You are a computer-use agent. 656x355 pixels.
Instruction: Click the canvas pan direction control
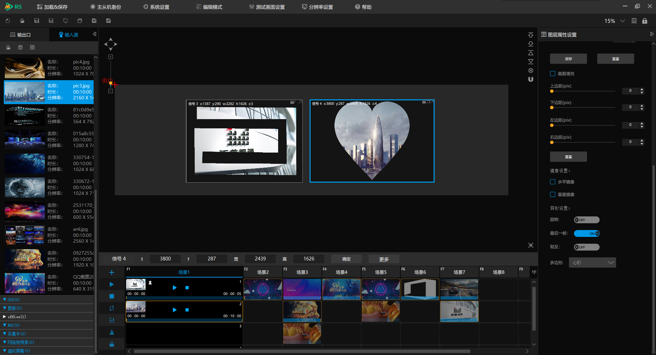[111, 44]
